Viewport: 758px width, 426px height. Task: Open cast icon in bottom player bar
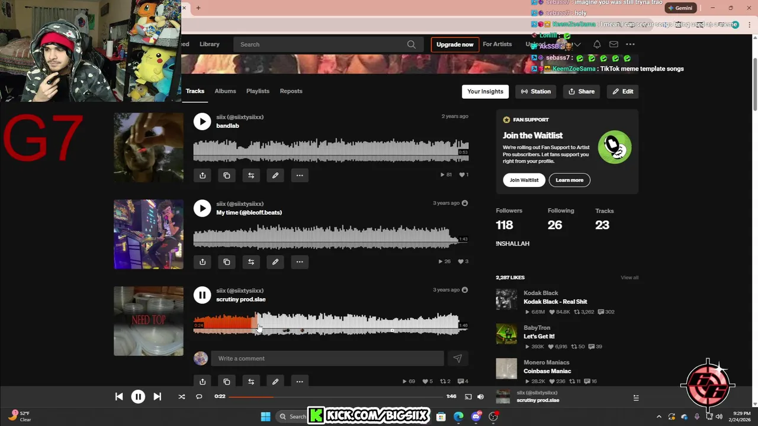(468, 397)
